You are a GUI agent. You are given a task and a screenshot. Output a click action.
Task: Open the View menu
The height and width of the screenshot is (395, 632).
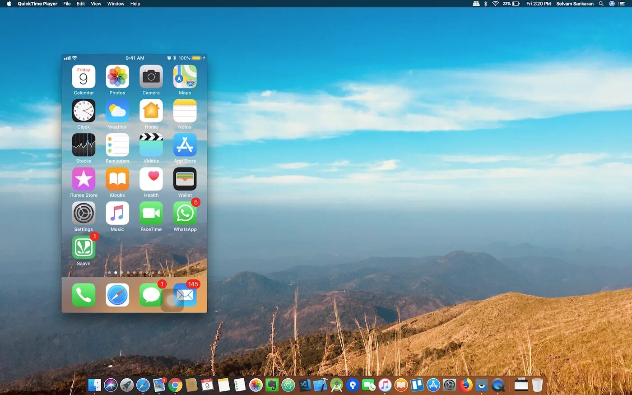tap(96, 4)
